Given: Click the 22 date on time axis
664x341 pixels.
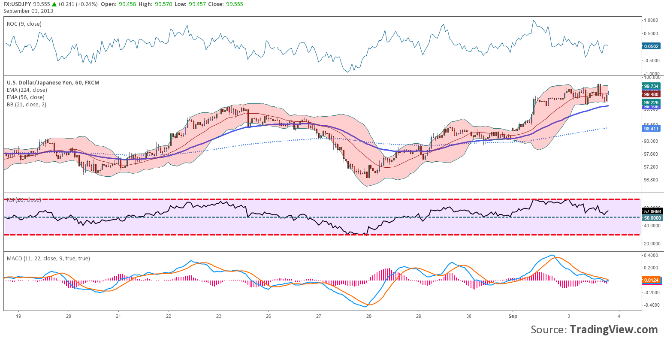Looking at the screenshot, I should [x=169, y=316].
